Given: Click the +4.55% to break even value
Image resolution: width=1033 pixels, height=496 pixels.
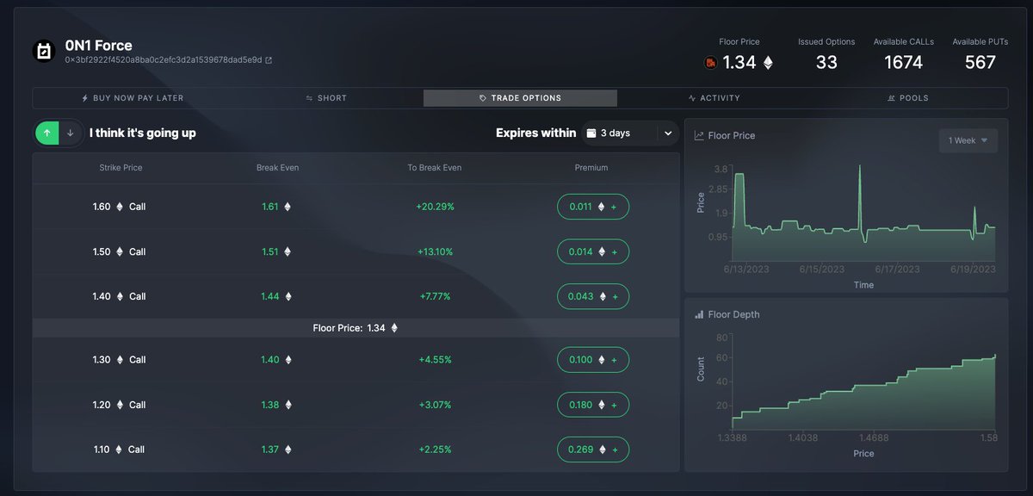Looking at the screenshot, I should click(x=435, y=359).
